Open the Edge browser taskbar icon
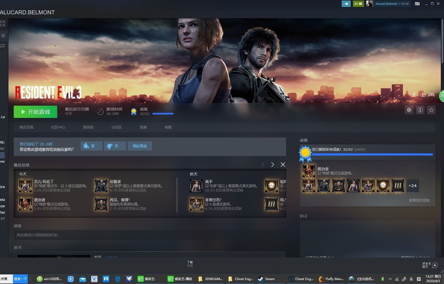The width and height of the screenshot is (444, 284). pos(118,279)
